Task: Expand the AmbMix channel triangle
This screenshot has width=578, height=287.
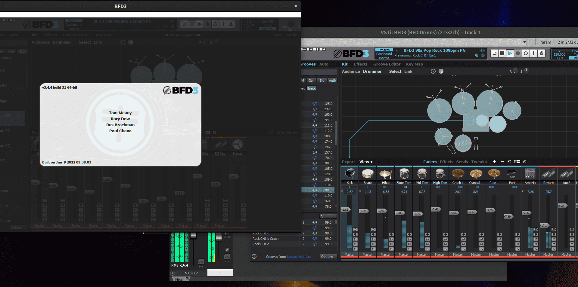Action: [x=523, y=191]
